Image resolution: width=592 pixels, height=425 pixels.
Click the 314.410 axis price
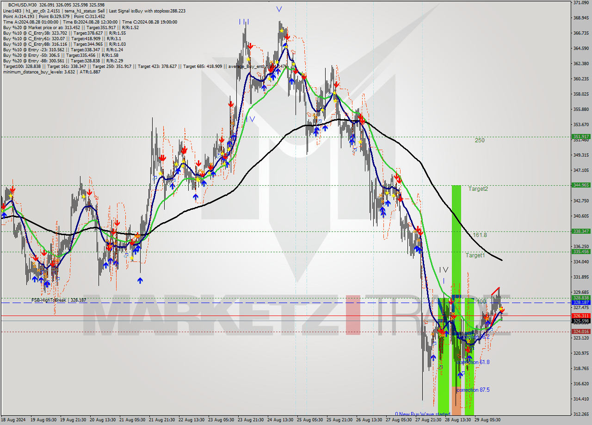point(581,399)
